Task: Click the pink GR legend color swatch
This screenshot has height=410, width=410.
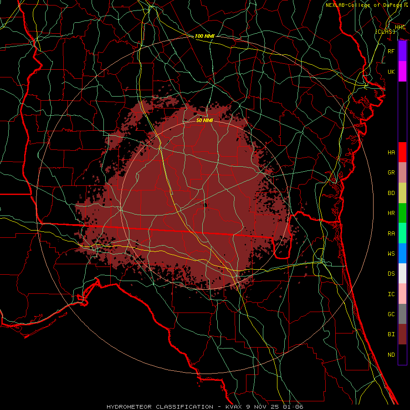Action: pos(402,173)
